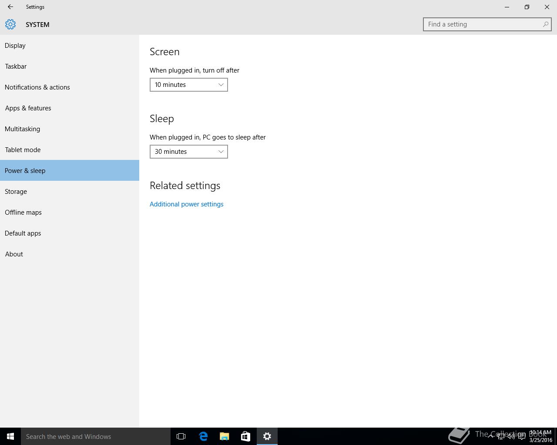The height and width of the screenshot is (445, 557).
Task: Open the Action Center notifications icon
Action: pyautogui.click(x=522, y=436)
